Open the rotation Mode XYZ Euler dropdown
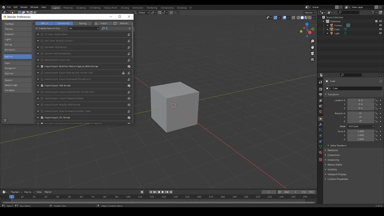 [361, 126]
